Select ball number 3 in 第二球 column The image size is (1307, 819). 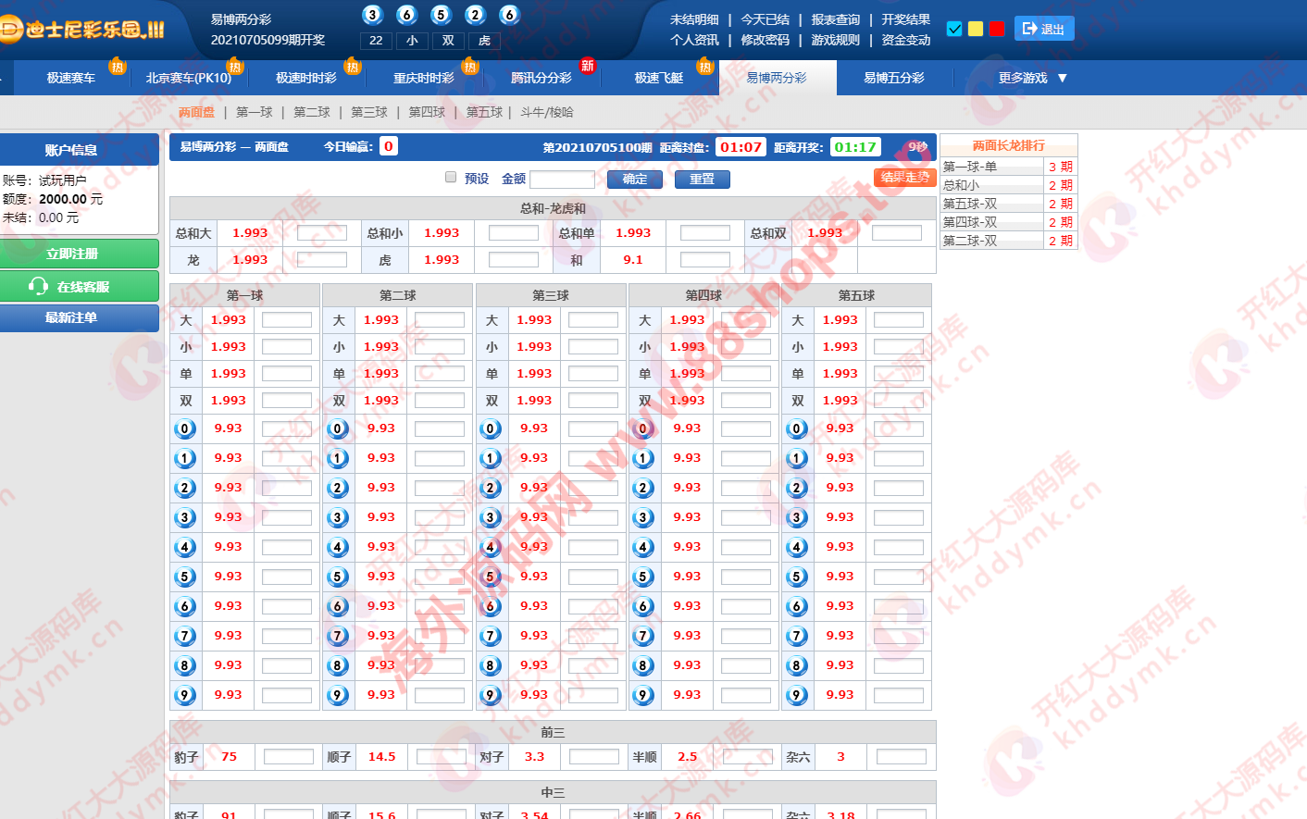tap(338, 517)
